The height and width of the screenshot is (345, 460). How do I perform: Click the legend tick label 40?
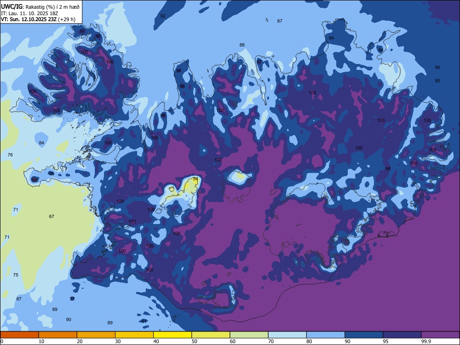pyautogui.click(x=156, y=341)
